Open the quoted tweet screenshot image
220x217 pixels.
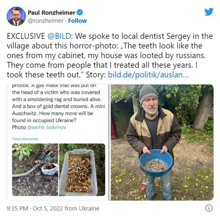[58, 142]
